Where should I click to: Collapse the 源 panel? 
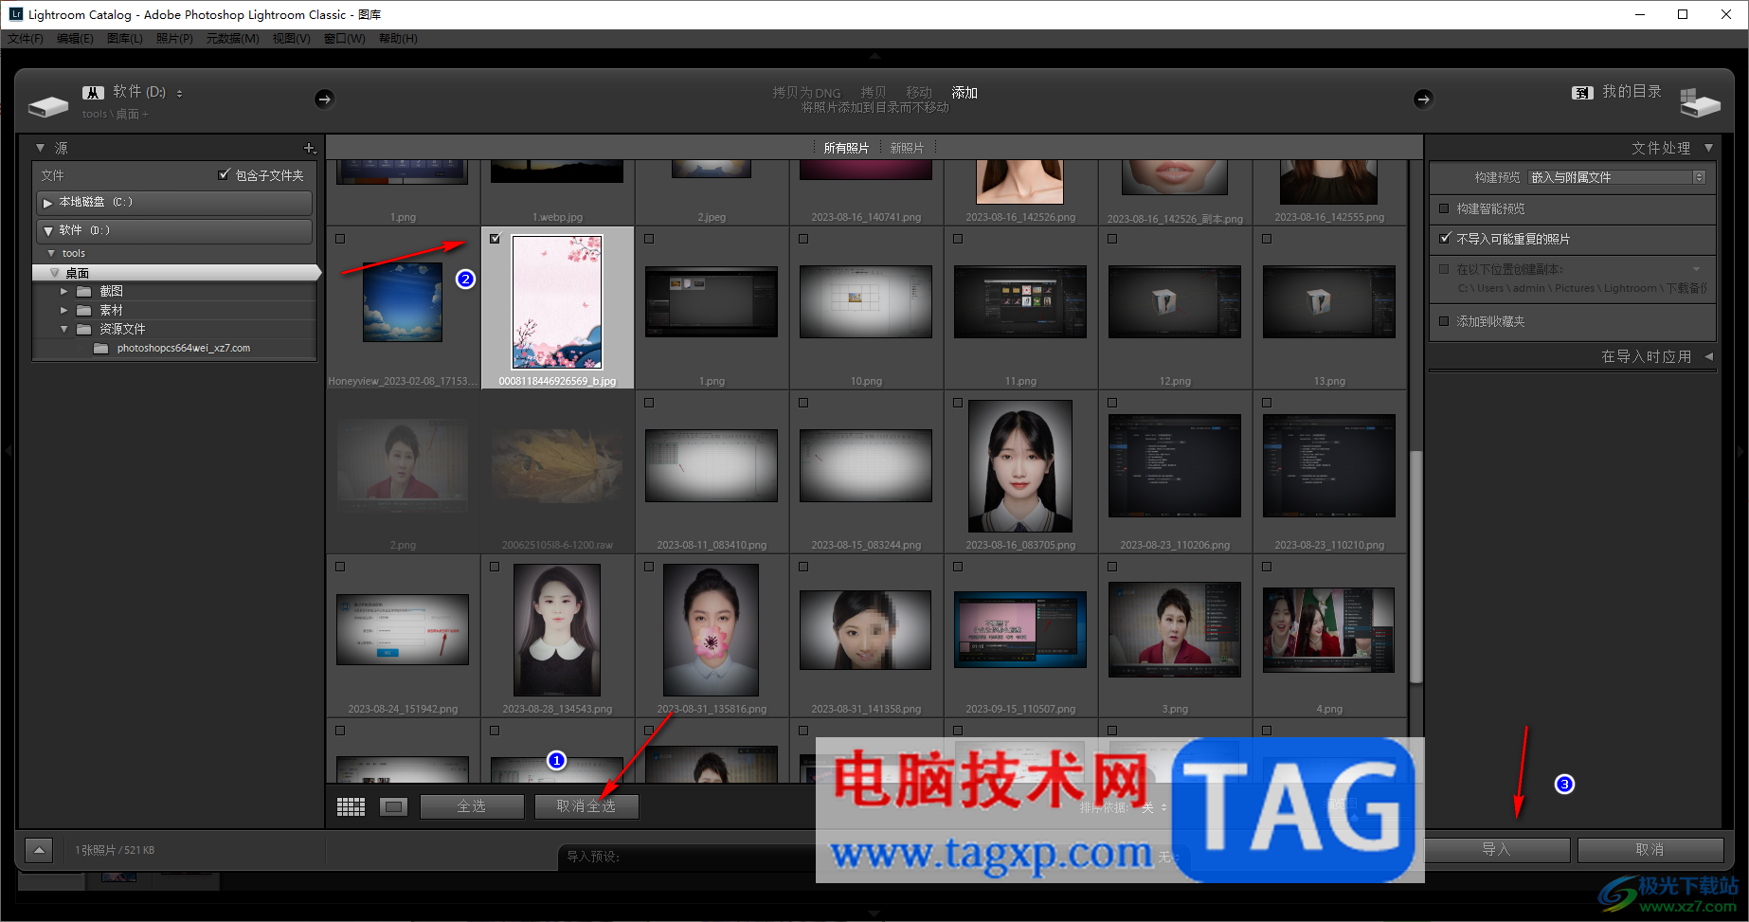40,148
